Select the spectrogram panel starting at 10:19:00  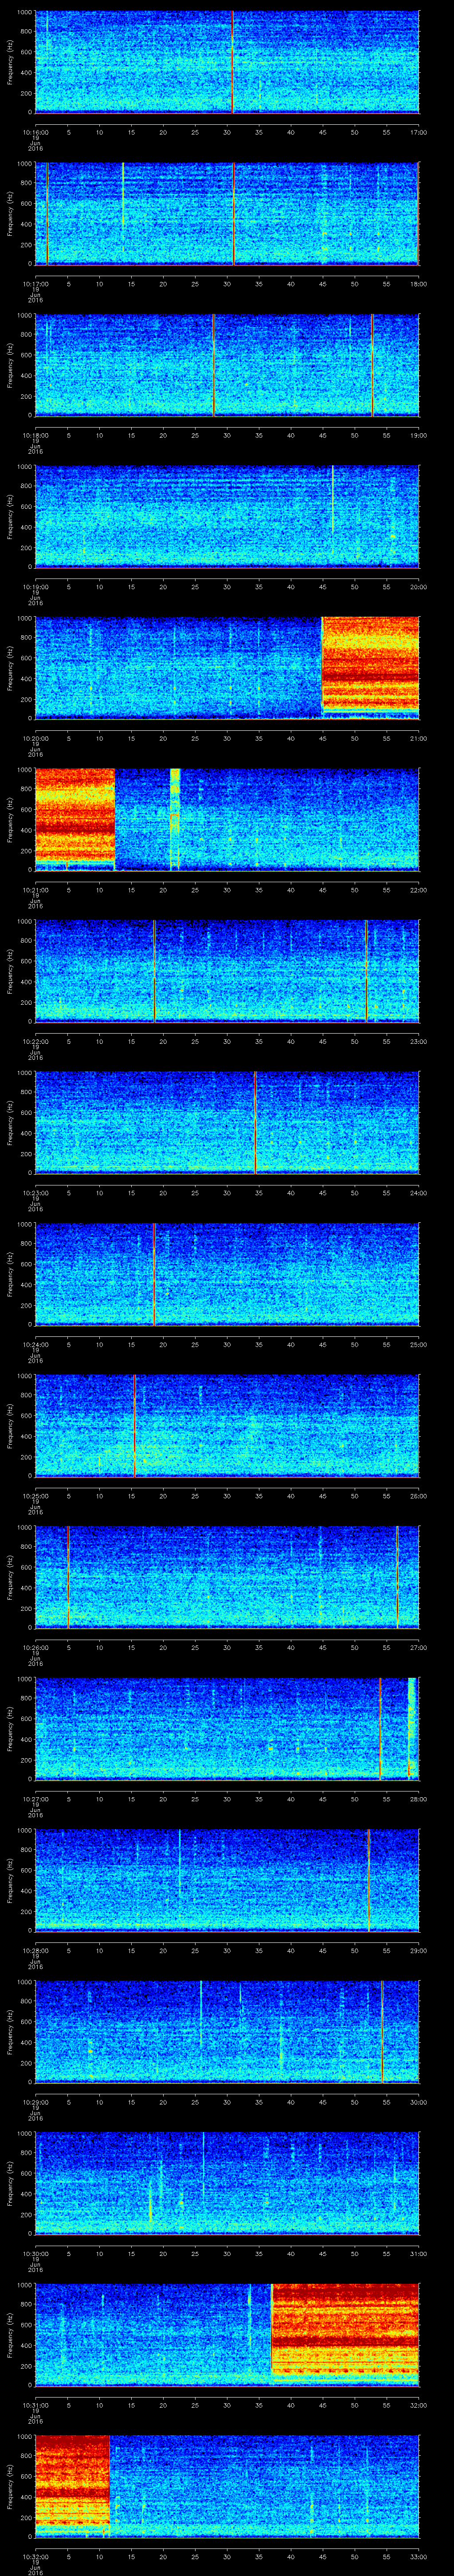[x=227, y=516]
